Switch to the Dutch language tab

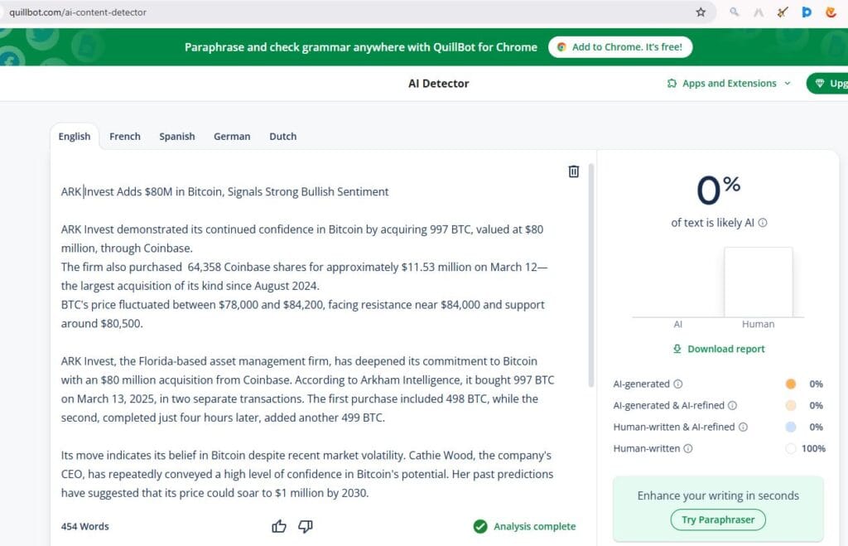tap(283, 137)
